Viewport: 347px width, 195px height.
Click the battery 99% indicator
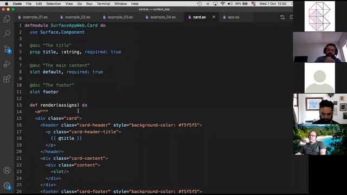tap(241, 4)
